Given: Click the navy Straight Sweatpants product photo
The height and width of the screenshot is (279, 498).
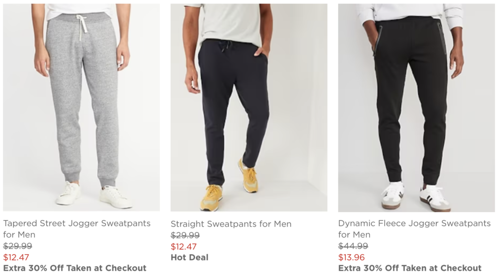Looking at the screenshot, I should tap(249, 107).
